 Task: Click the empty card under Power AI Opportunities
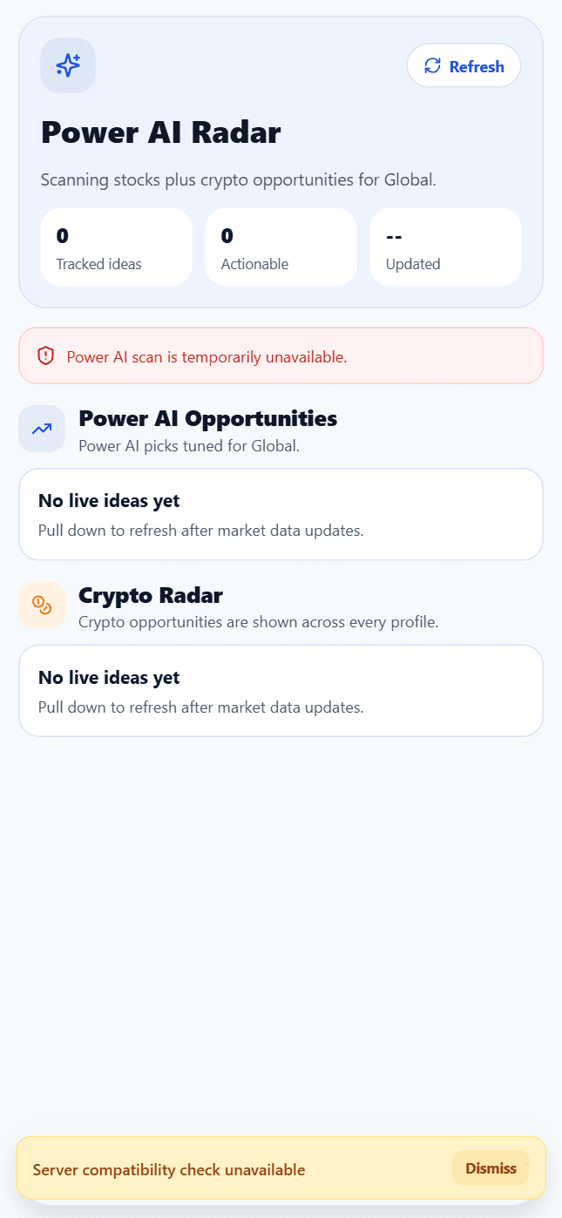click(x=281, y=514)
